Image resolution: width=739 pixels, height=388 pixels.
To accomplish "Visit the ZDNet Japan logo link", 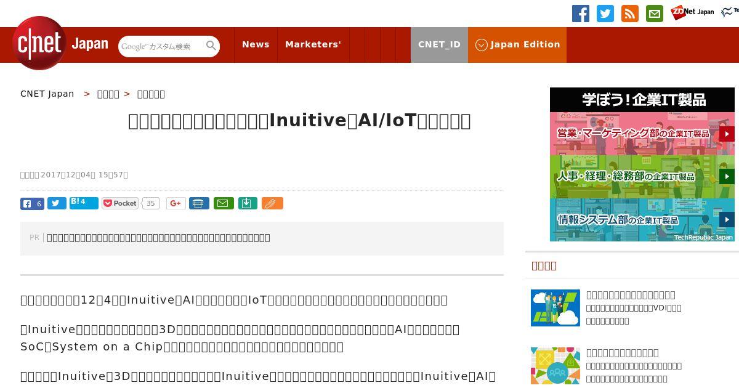I will coord(692,12).
